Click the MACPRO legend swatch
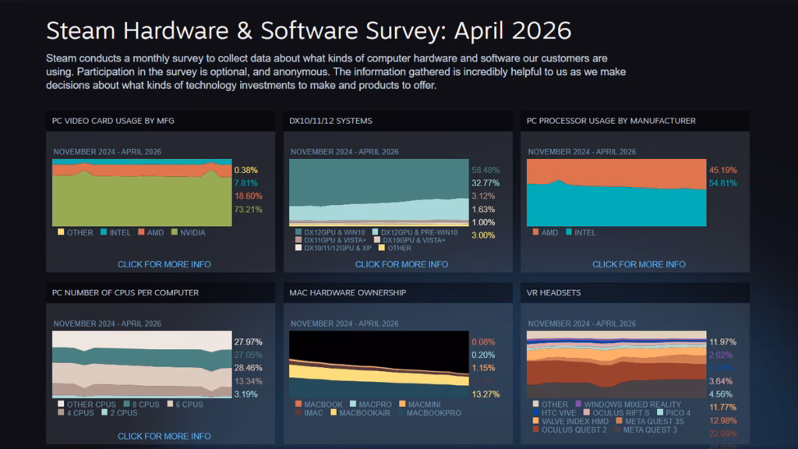 pos(353,405)
